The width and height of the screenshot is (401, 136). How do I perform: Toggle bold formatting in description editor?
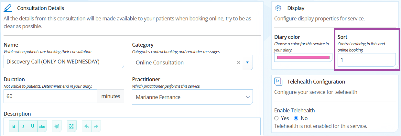[14, 126]
